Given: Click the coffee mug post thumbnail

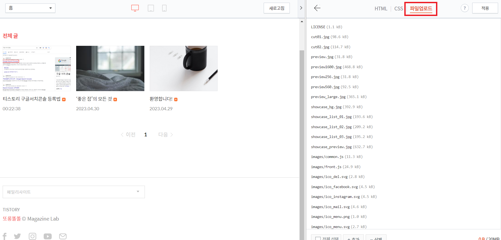Looking at the screenshot, I should (x=184, y=68).
